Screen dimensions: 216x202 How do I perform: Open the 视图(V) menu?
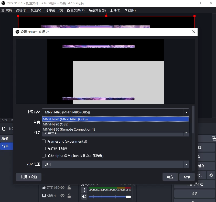pos(36,10)
